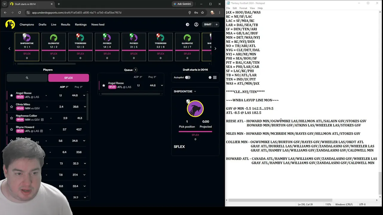
Task: Open the user account profile icon
Action: [x=196, y=24]
